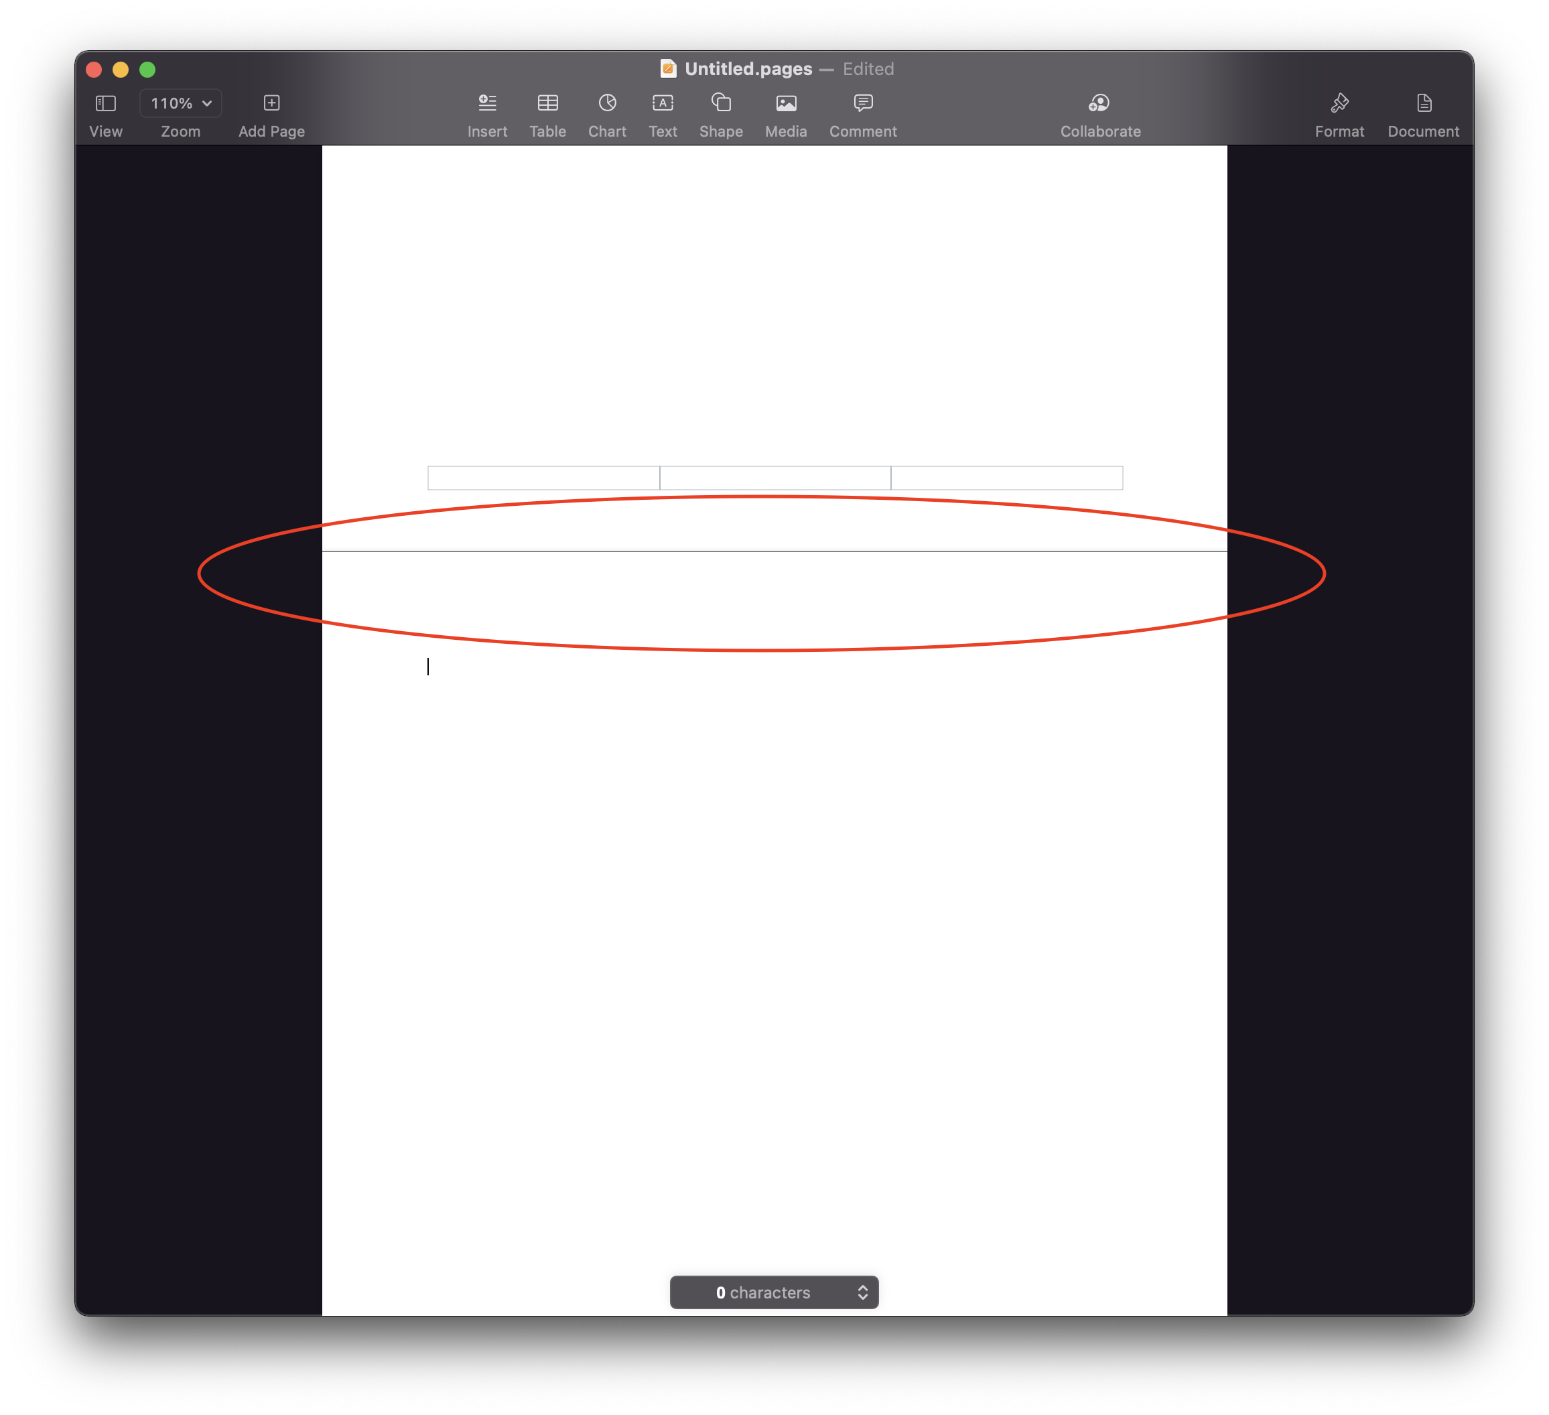
Task: Add a Text box
Action: (663, 103)
